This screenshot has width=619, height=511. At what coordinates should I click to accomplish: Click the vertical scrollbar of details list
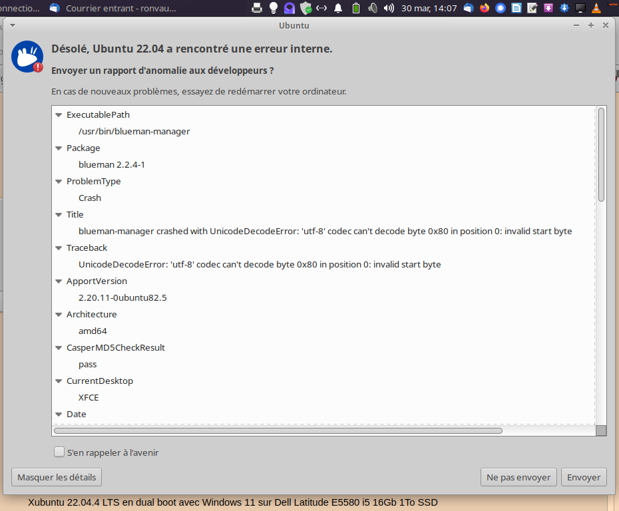click(601, 154)
